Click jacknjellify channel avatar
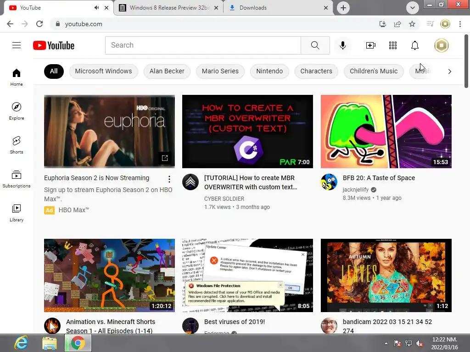This screenshot has height=352, width=470. (x=329, y=181)
